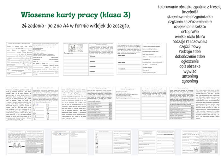The image size is (221, 164).
Task: Select the line "kolorowanie obrazka zgodnie z treścią"
Action: (x=189, y=7)
